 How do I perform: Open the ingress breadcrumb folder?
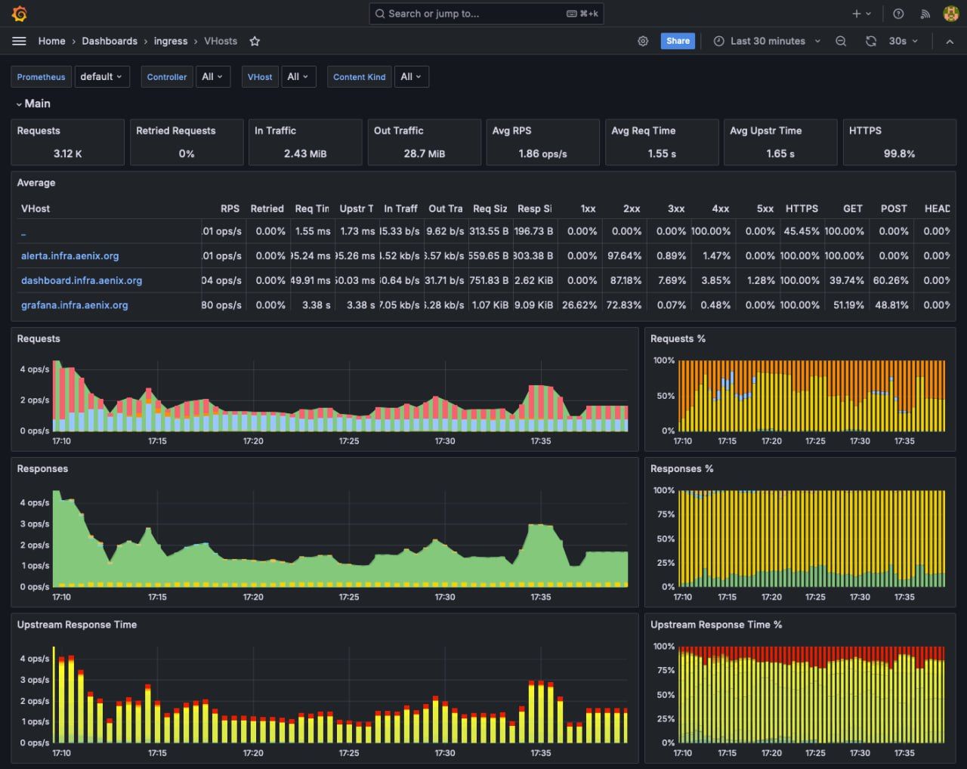(171, 41)
